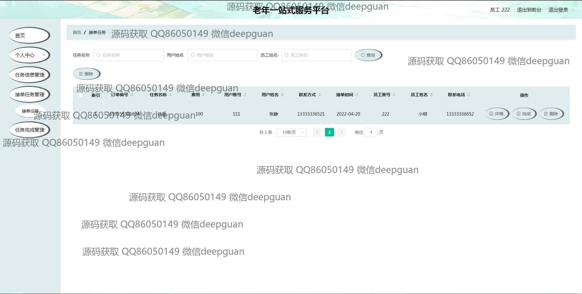Select page 1 in pagination
This screenshot has width=582, height=294.
[x=329, y=132]
